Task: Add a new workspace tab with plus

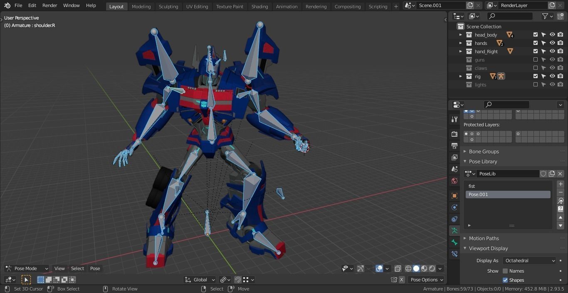Action: pos(396,6)
